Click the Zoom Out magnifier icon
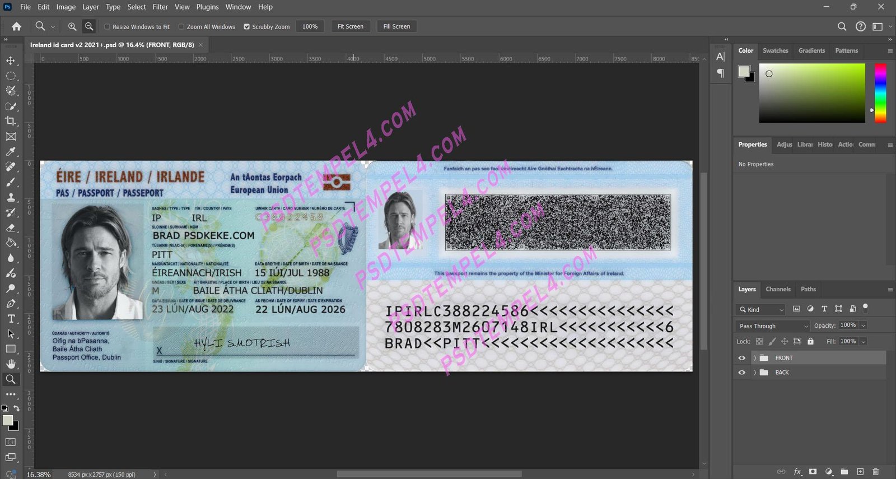Viewport: 896px width, 479px height. (x=89, y=26)
